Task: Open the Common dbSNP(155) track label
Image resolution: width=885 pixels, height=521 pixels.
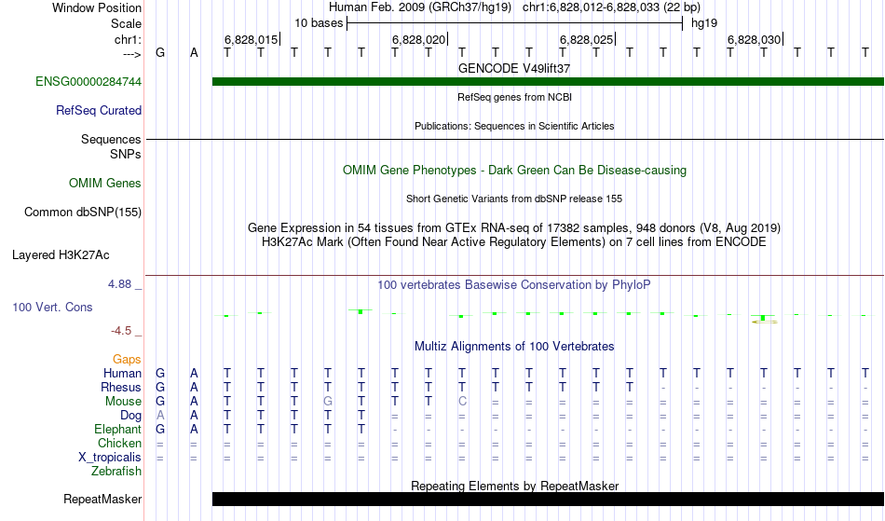Action: pos(83,213)
